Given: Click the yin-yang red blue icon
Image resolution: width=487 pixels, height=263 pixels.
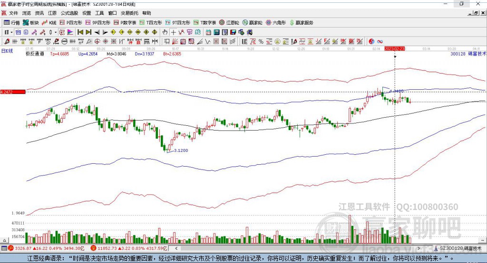Looking at the screenshot, I should (371, 42).
